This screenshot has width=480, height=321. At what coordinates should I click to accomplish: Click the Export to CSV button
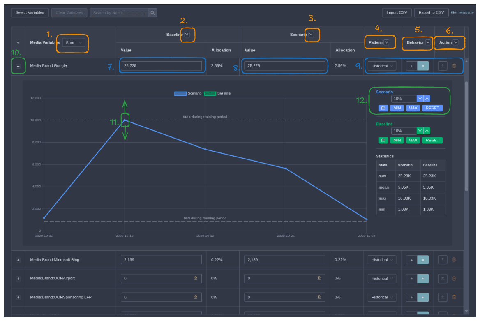point(431,12)
